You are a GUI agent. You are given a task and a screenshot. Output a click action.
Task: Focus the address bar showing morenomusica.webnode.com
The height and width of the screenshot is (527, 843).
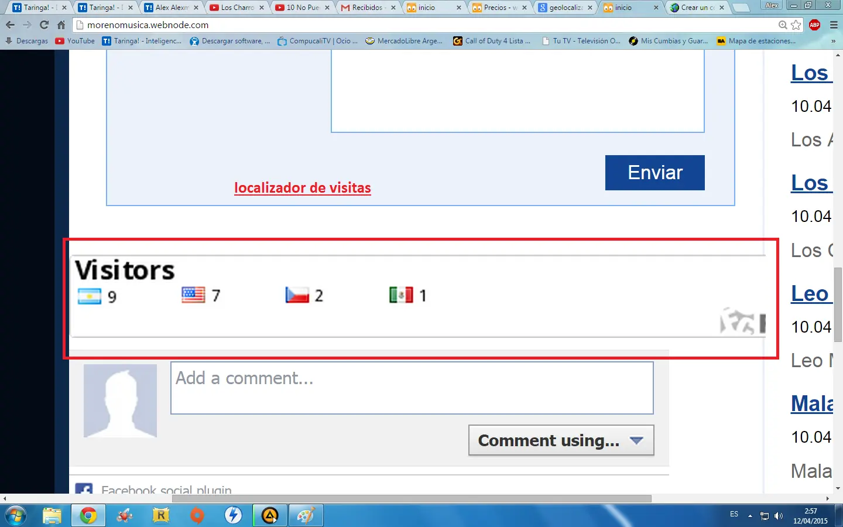427,25
